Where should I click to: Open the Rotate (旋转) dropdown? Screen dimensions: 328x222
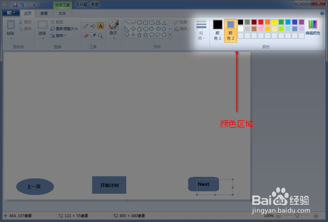(x=59, y=36)
